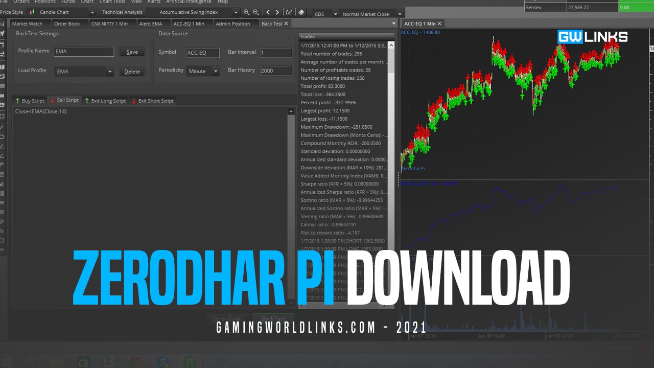Click the Trades list scroll up arrow

pyautogui.click(x=391, y=45)
